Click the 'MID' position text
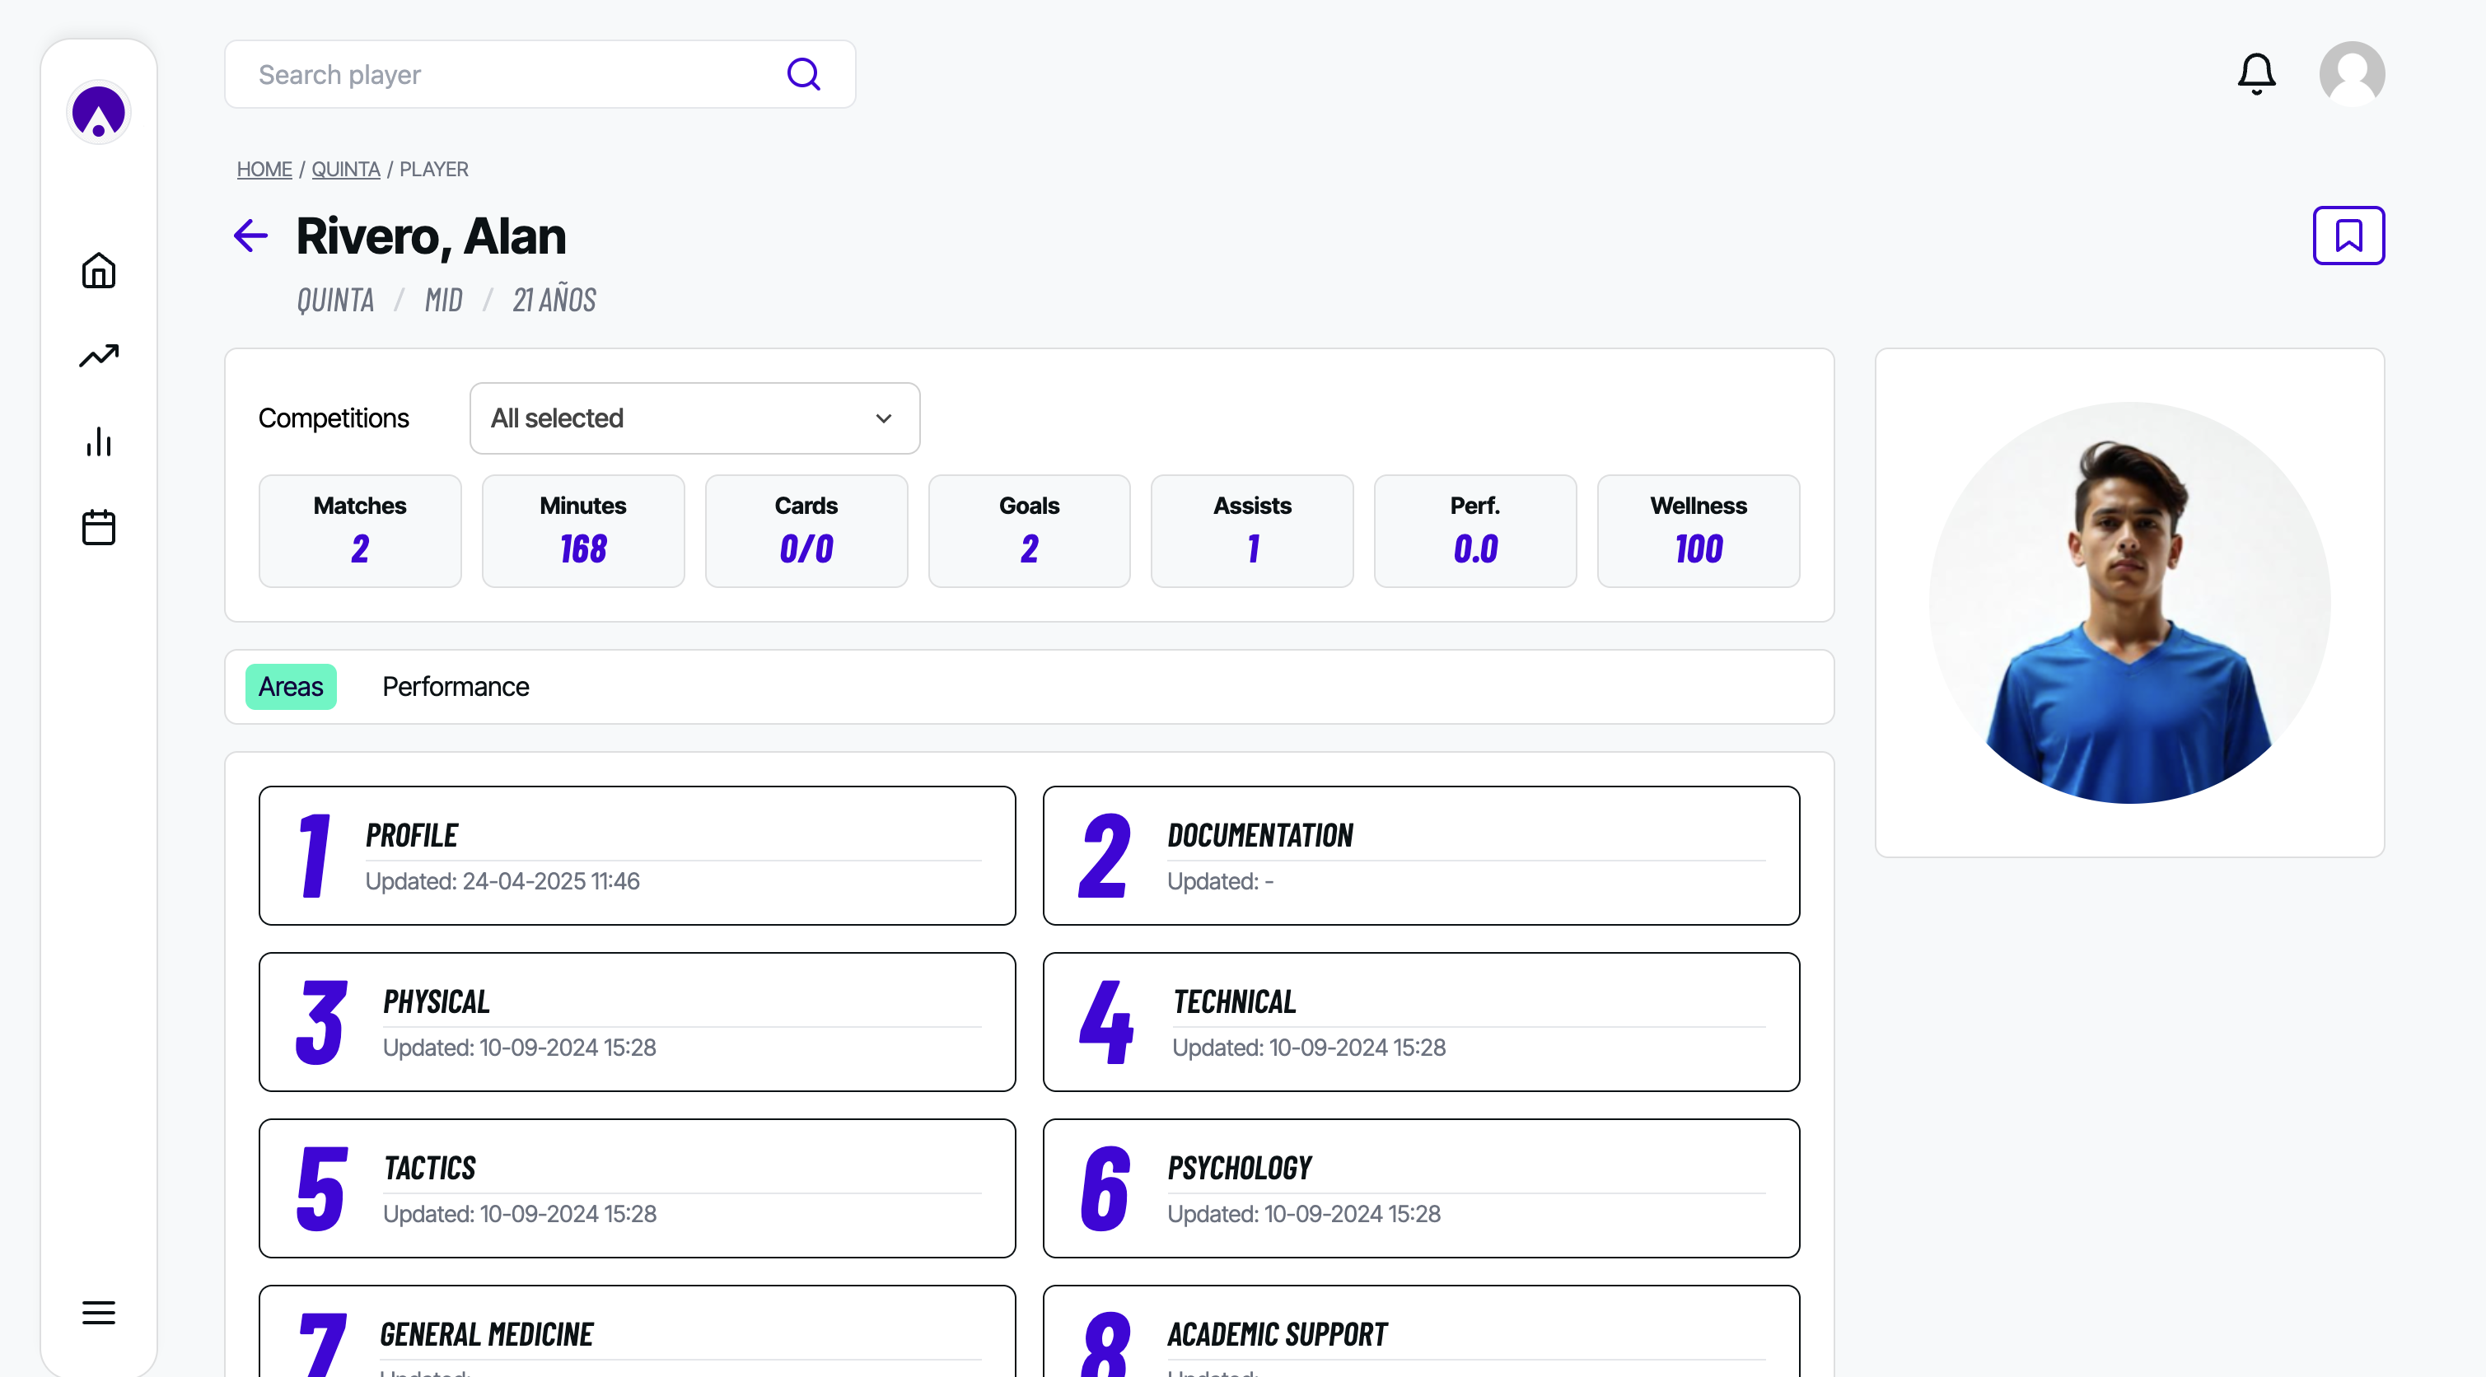The image size is (2486, 1377). click(x=443, y=300)
